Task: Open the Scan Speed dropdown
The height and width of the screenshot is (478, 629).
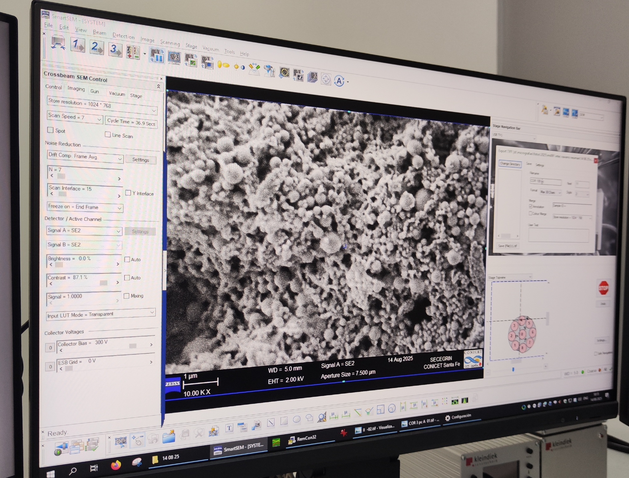Action: tap(99, 119)
